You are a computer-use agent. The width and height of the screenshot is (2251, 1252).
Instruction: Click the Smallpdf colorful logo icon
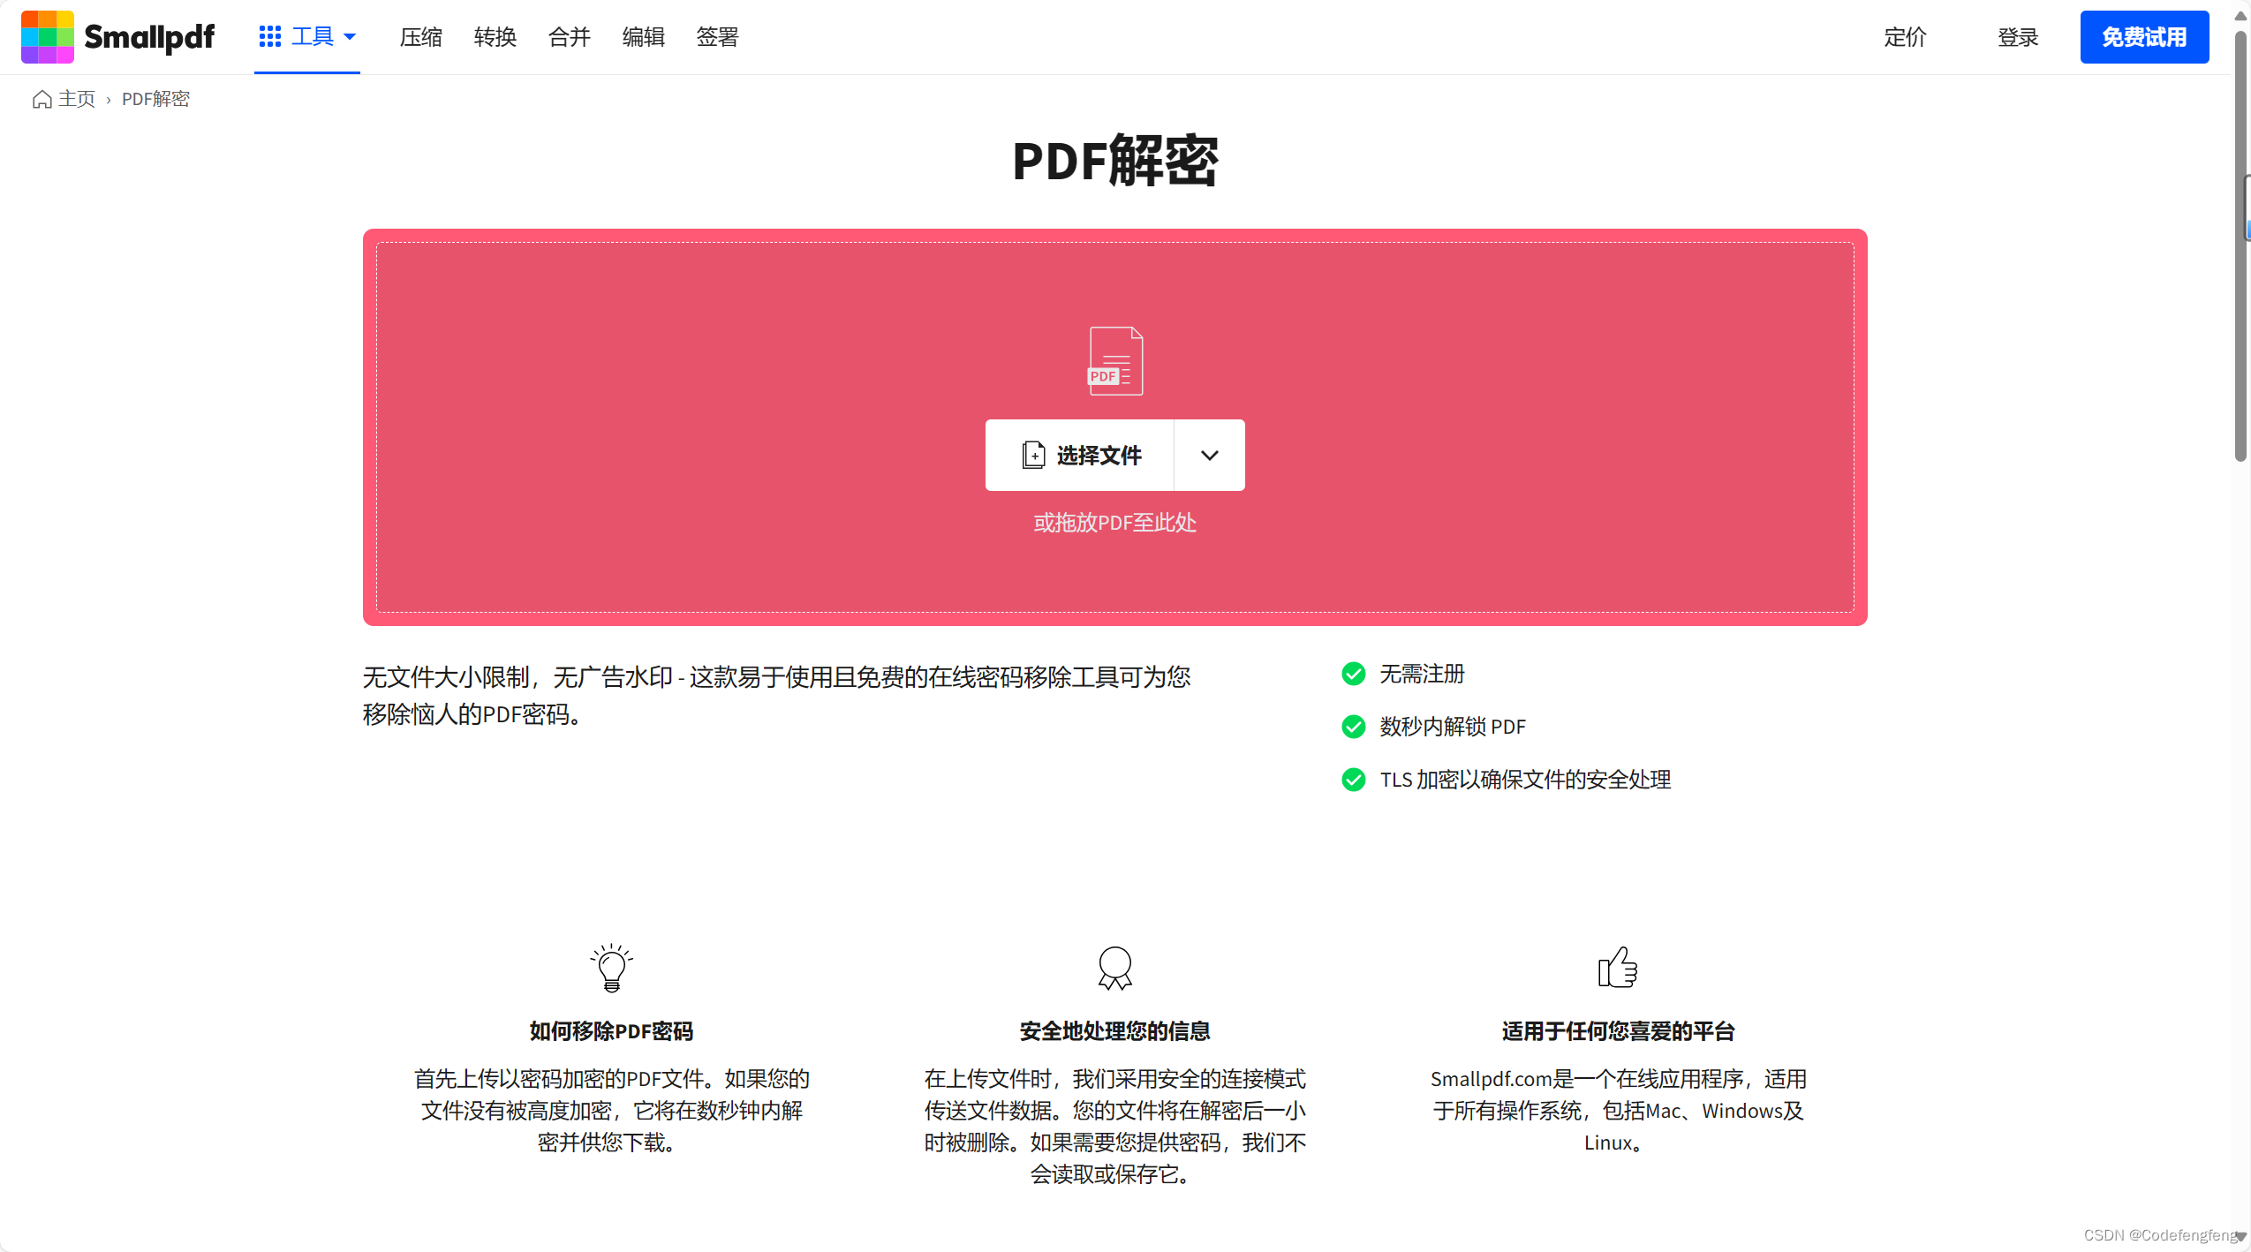click(x=48, y=37)
